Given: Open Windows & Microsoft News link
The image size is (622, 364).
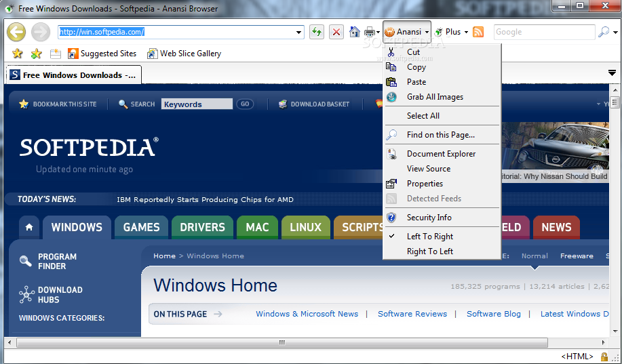Looking at the screenshot, I should point(307,314).
